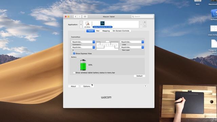Open the lower-left ExpressKey Keystroke dropdown
The height and width of the screenshot is (122, 217).
tap(83, 47)
